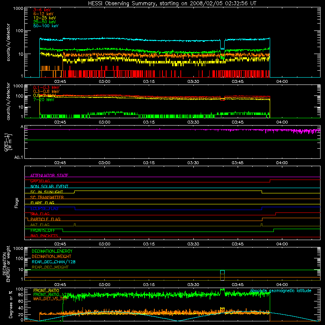This screenshot has height=325, width=325.
Task: Click the cyan REAR_DEC_CHAN box in decimation plot
Action: pyautogui.click(x=222, y=272)
